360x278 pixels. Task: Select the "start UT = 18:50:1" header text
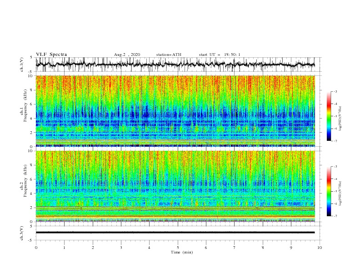[x=220, y=55]
